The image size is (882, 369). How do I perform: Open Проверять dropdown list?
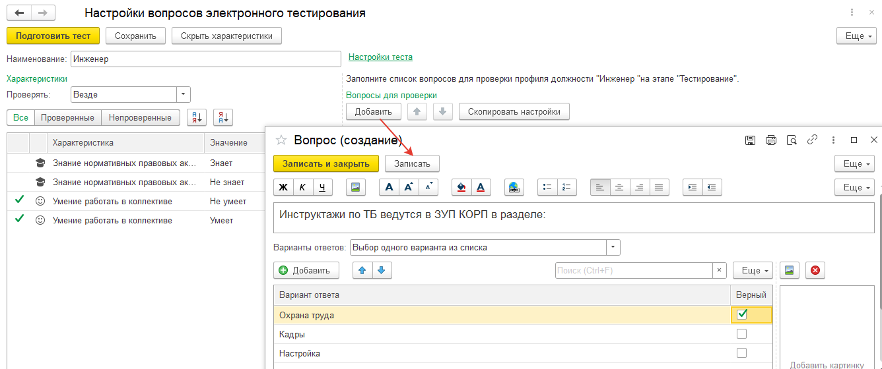pos(184,95)
